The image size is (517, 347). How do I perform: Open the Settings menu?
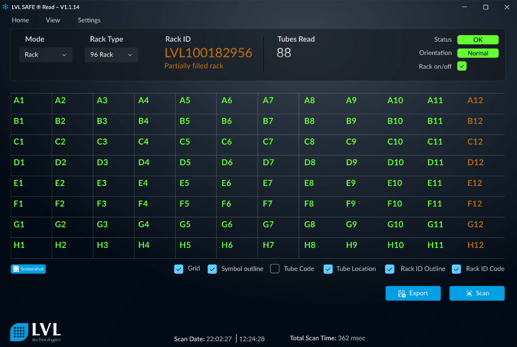coord(89,20)
